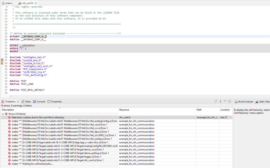Open the Problems view three-dot menu

[220, 102]
